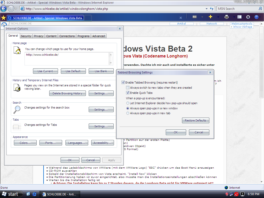Click the browser Forward arrow button
264x198 pixels.
(x=11, y=9)
